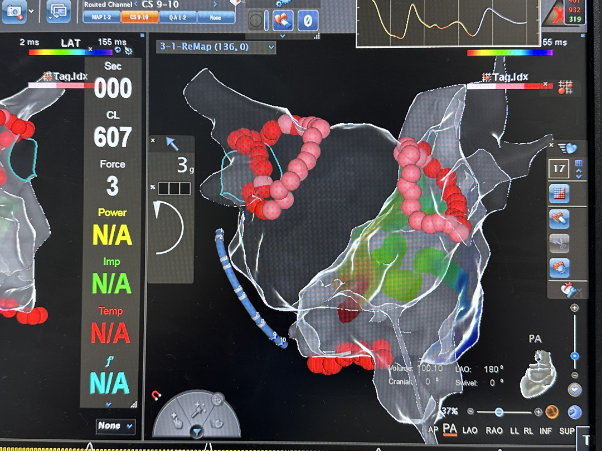
Task: Select the CS 9-10 routed channel
Action: click(139, 17)
